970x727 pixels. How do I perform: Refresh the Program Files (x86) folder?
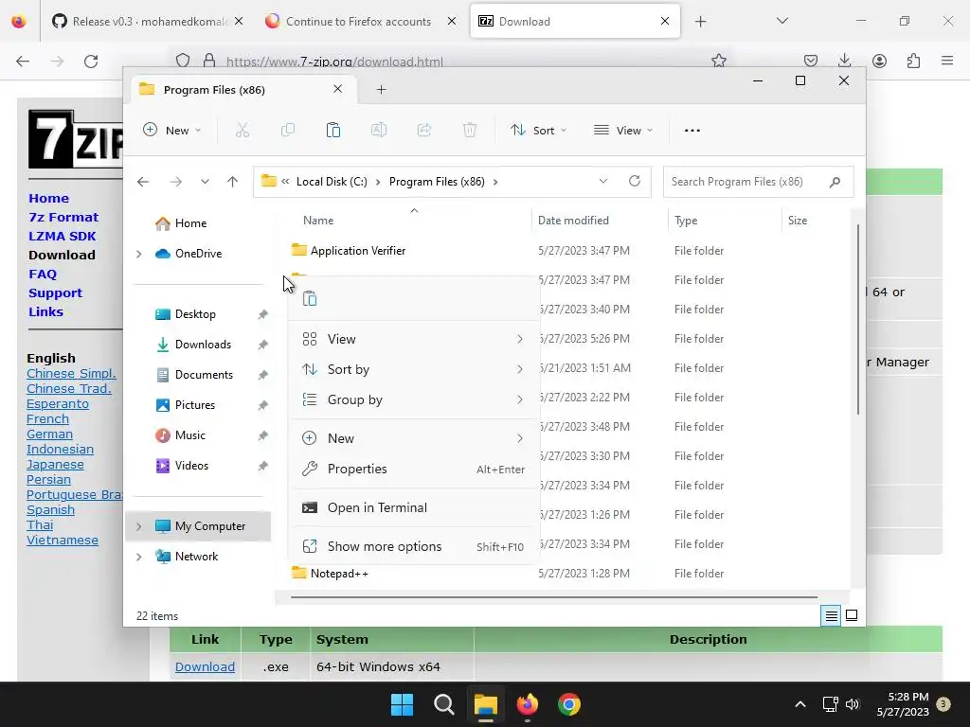tap(634, 181)
